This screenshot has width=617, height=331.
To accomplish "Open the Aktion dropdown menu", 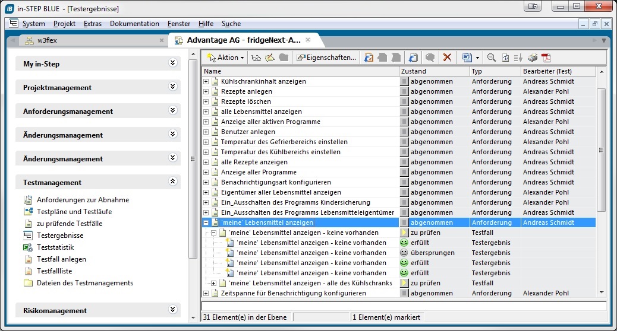I will [x=226, y=58].
